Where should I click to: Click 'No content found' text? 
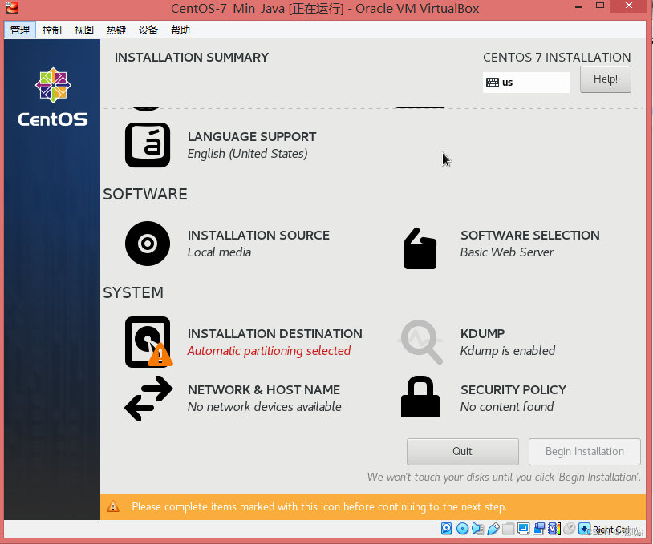(x=507, y=407)
